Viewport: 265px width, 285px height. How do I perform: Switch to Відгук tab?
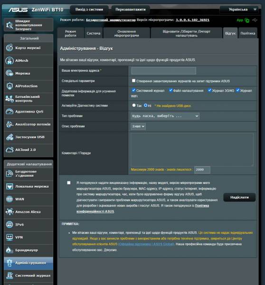pyautogui.click(x=230, y=33)
